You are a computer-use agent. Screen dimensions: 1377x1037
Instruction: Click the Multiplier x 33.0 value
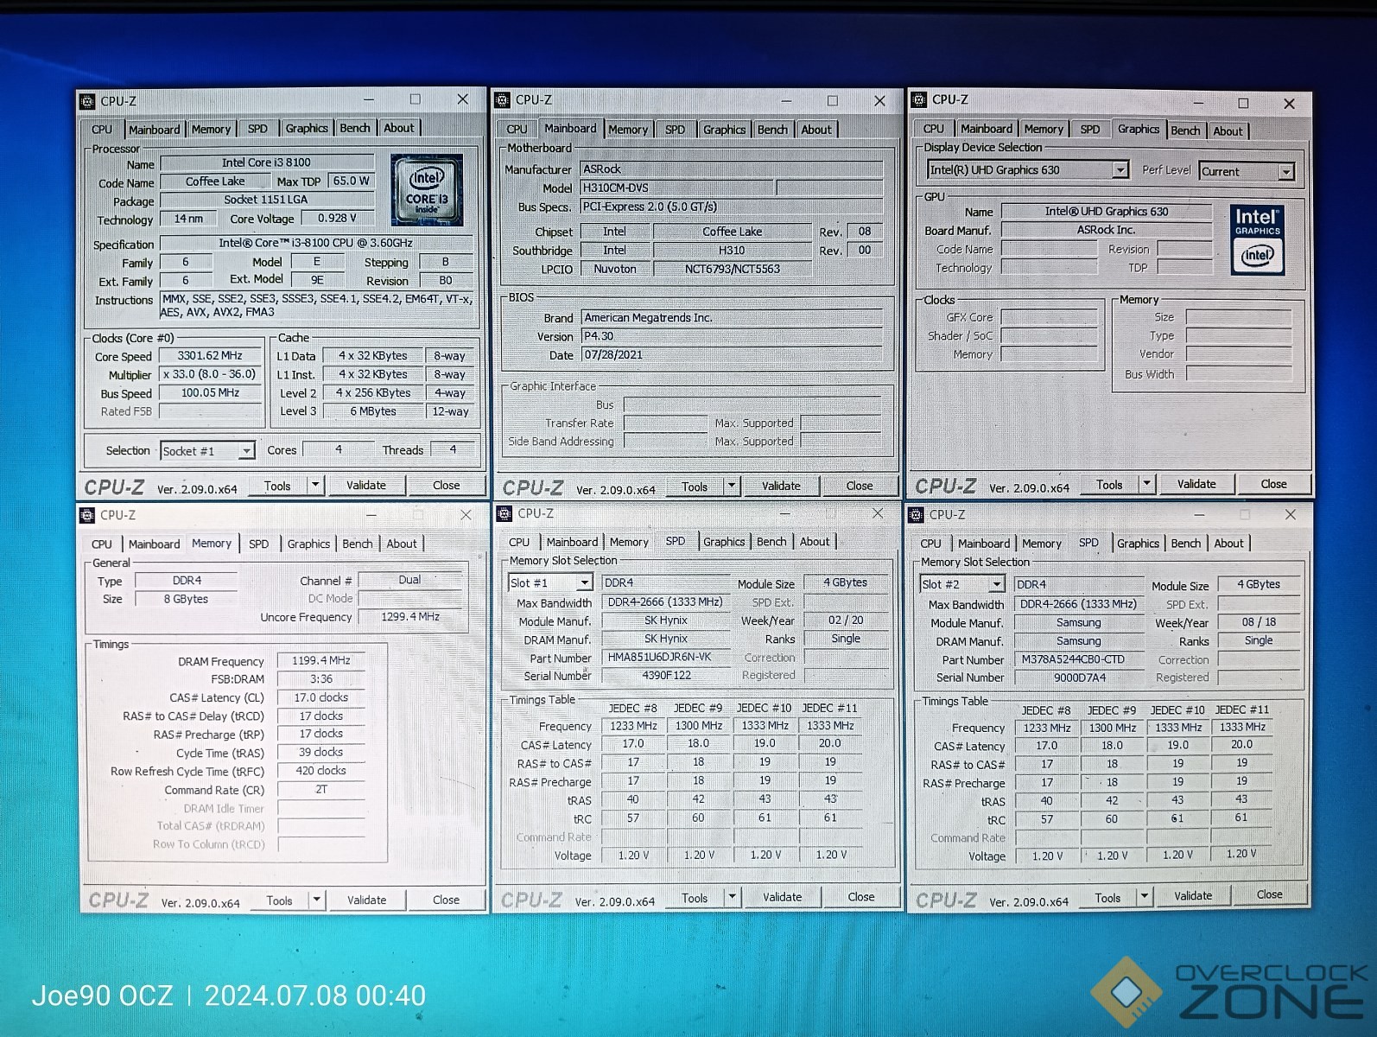[x=210, y=374]
